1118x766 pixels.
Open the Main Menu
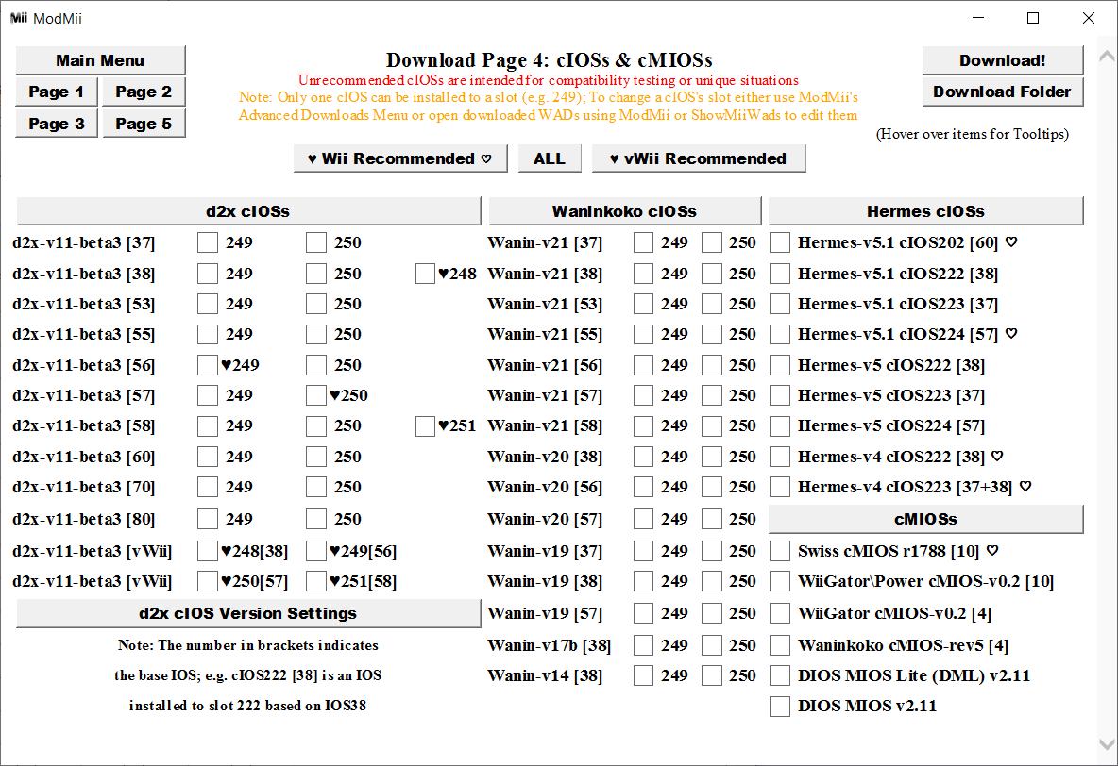pos(100,60)
